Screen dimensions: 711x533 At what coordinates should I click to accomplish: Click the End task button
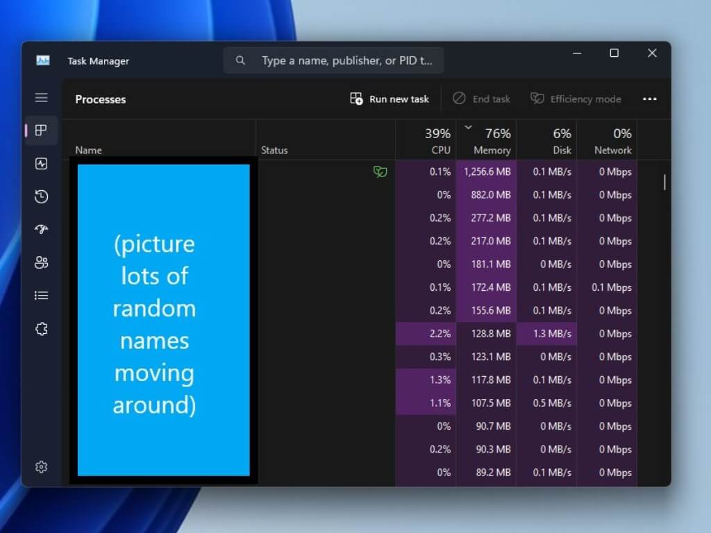click(482, 99)
